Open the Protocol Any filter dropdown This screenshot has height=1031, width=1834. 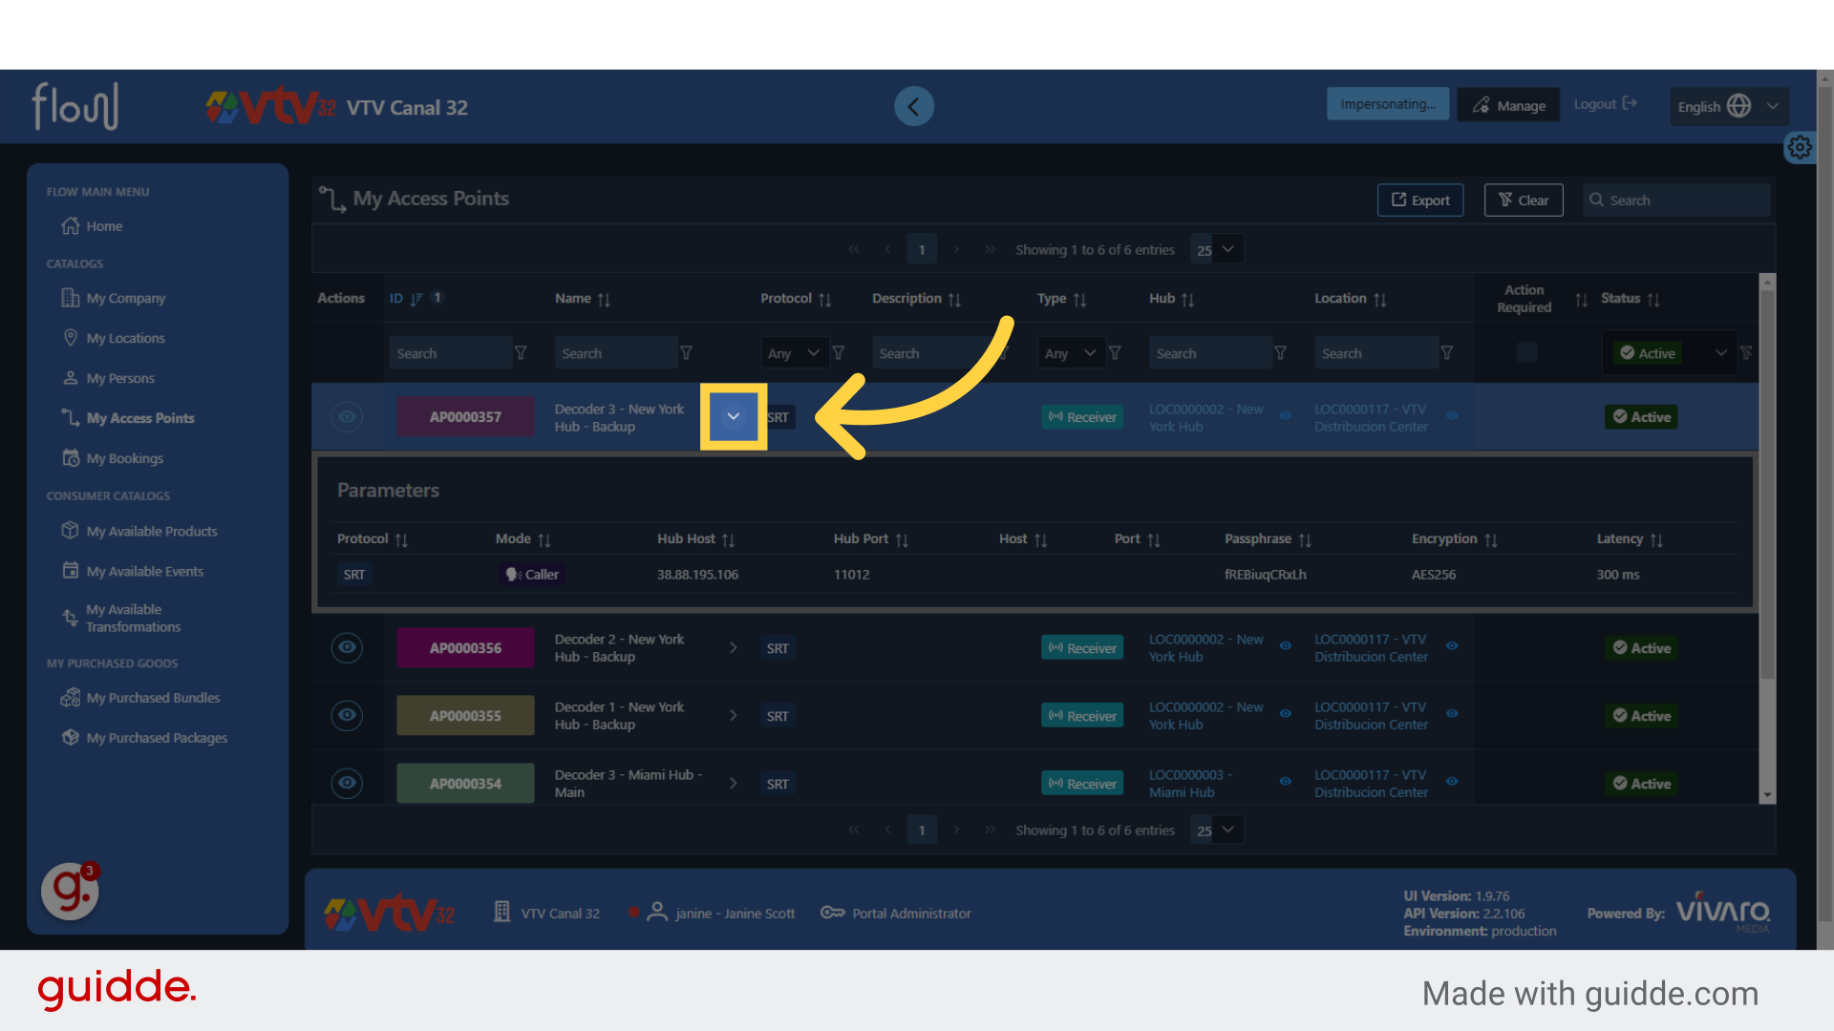coord(794,353)
